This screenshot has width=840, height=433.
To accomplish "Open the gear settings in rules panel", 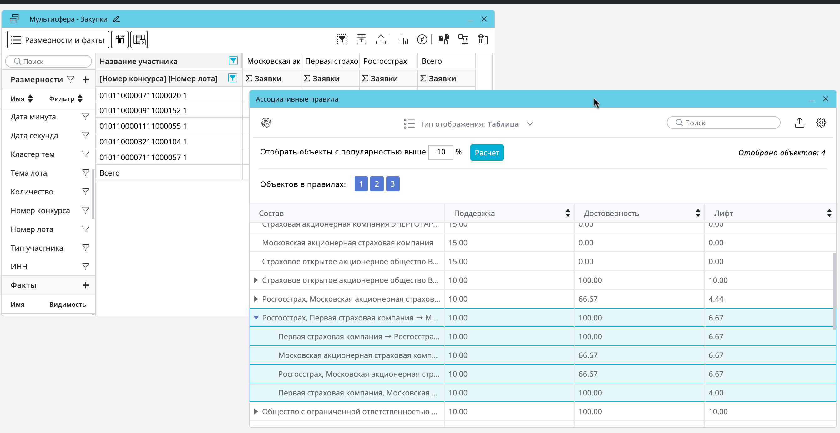I will pyautogui.click(x=821, y=123).
